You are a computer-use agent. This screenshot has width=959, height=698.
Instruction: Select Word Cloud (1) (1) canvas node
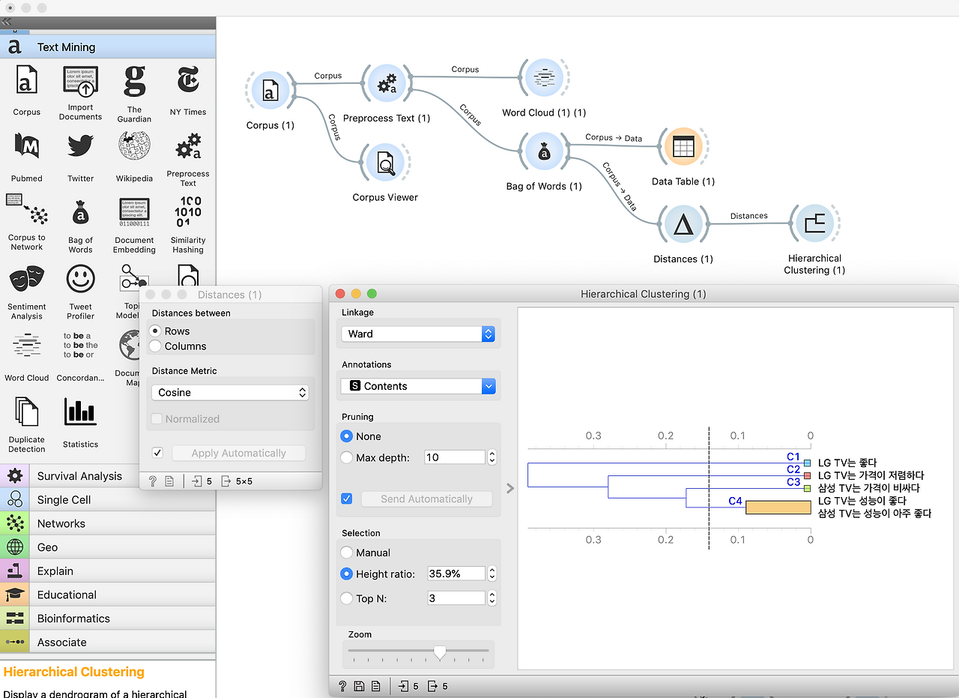(x=544, y=78)
